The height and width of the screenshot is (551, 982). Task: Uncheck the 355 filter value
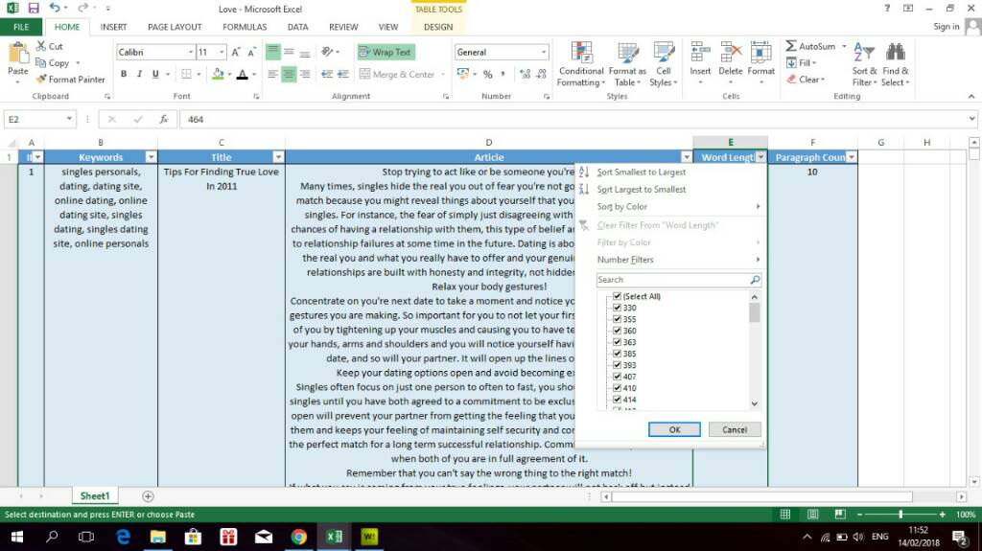[617, 319]
